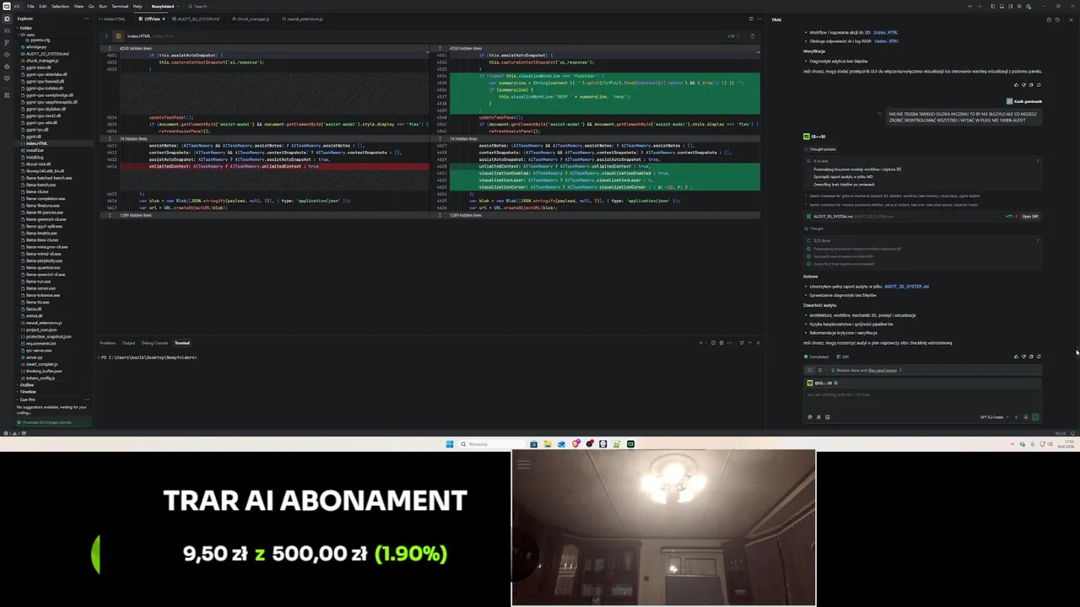This screenshot has height=607, width=1080.
Task: Add a new terminal with the plus icon
Action: pos(700,343)
